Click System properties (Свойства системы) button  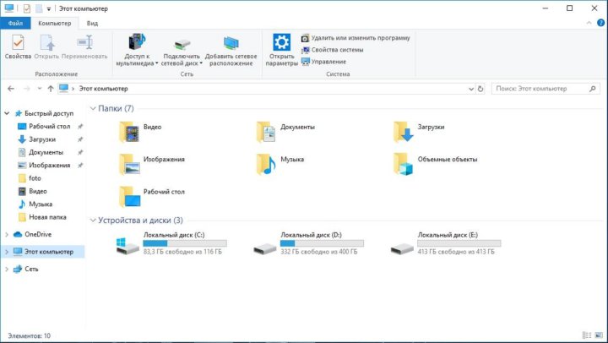337,50
